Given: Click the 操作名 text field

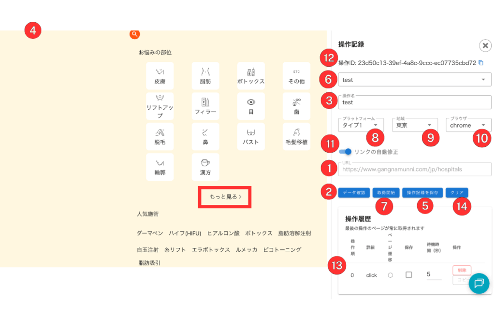Looking at the screenshot, I should pos(415,102).
